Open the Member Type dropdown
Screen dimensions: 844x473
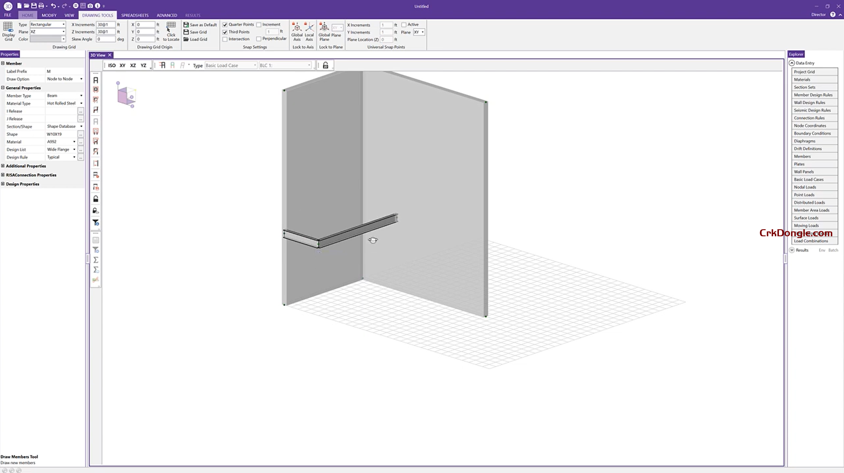[81, 96]
